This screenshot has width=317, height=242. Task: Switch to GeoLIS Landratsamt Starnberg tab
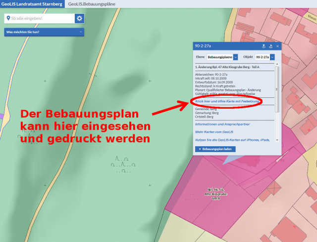(32, 4)
